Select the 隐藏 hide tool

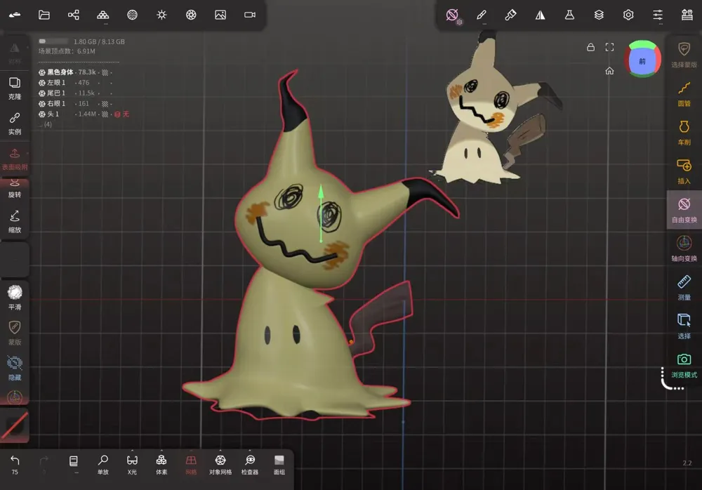click(x=14, y=369)
